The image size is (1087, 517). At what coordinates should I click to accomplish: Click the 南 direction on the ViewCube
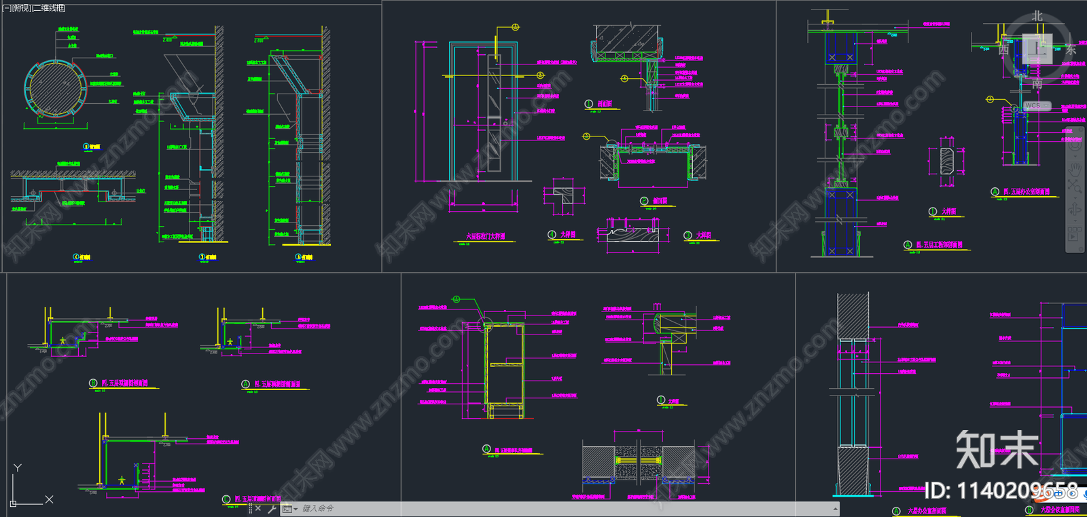point(1037,84)
